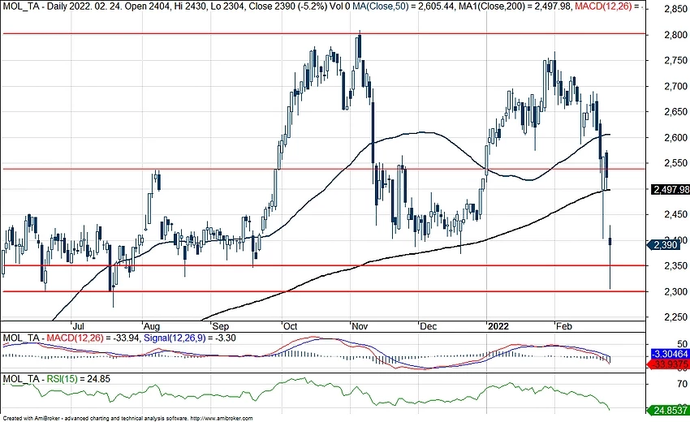Click the MOL_TA - Daily title text

point(33,6)
